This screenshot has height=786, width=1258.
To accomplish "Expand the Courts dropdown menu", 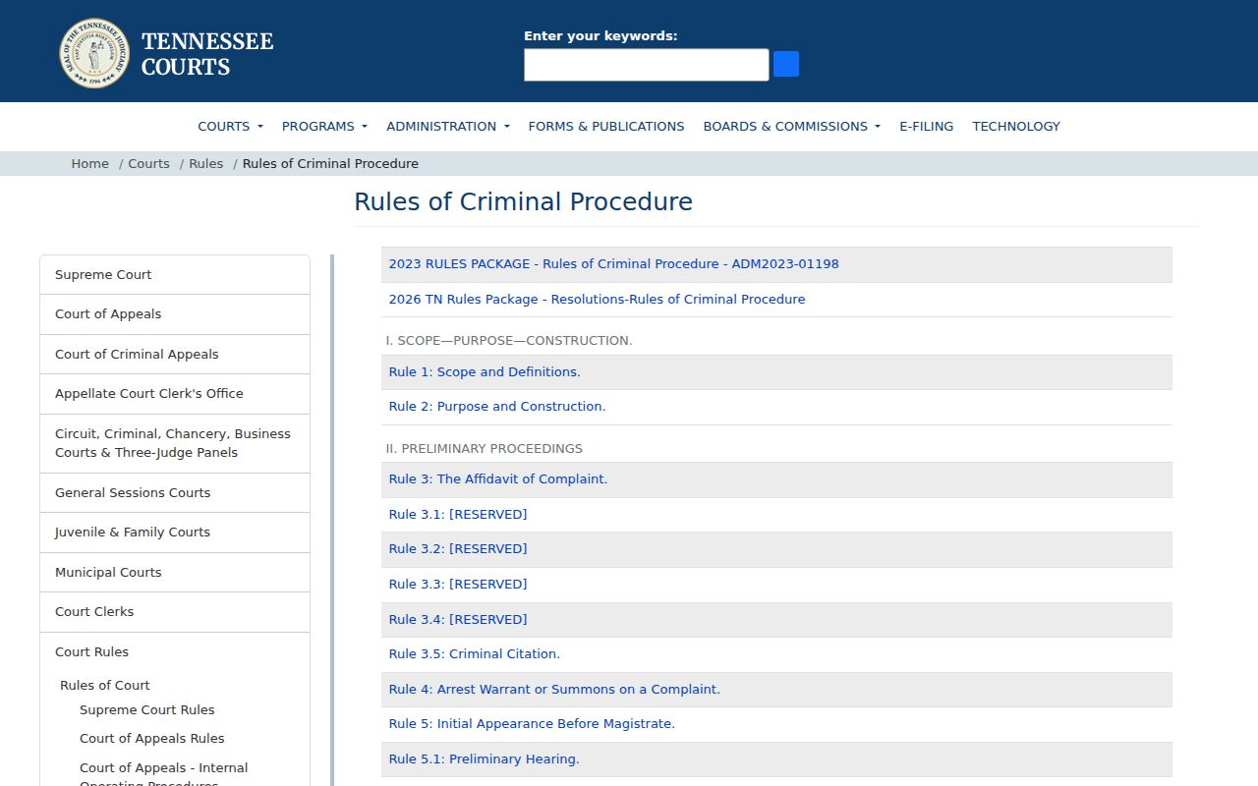I will (x=230, y=126).
